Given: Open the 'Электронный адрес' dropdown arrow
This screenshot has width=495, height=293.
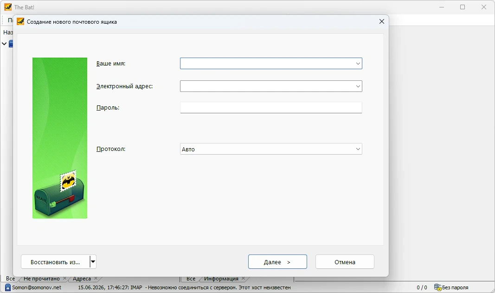Looking at the screenshot, I should [x=358, y=86].
